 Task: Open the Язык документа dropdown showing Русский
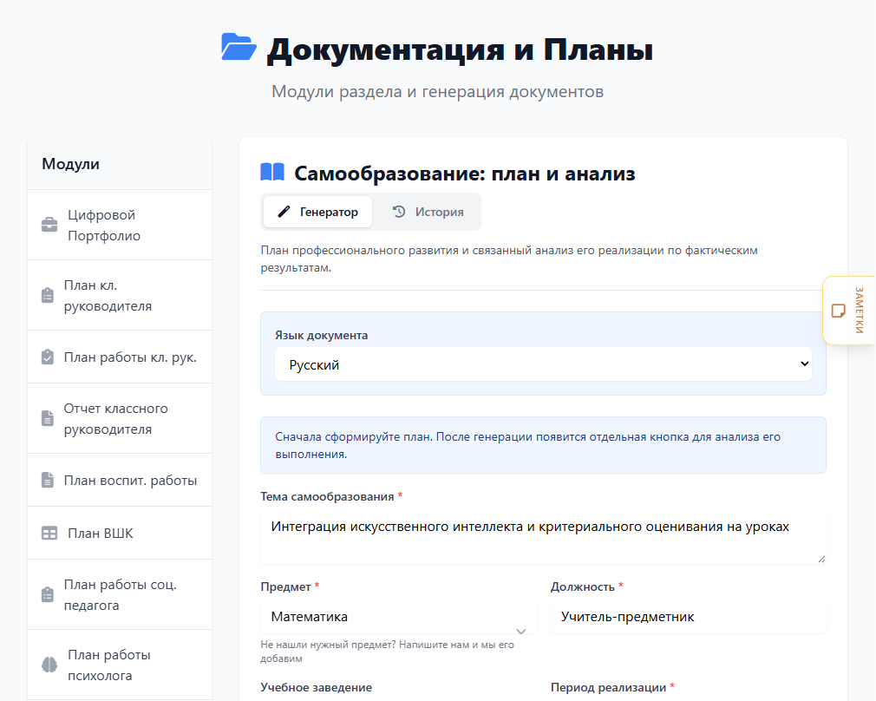click(x=543, y=364)
